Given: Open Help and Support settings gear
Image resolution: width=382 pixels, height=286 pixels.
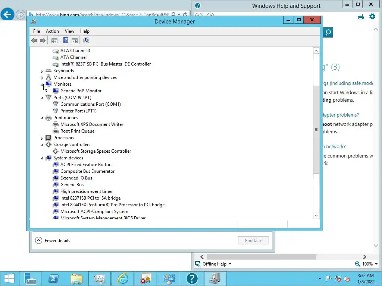Looking at the screenshot, I should coord(372,16).
